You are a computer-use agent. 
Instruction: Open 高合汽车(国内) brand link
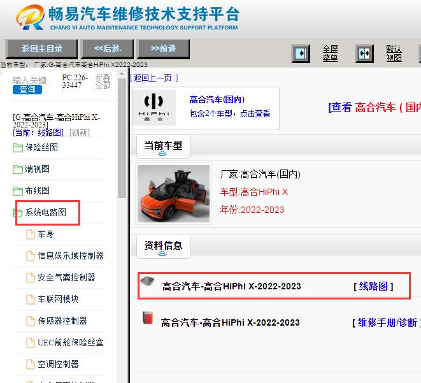click(x=217, y=99)
